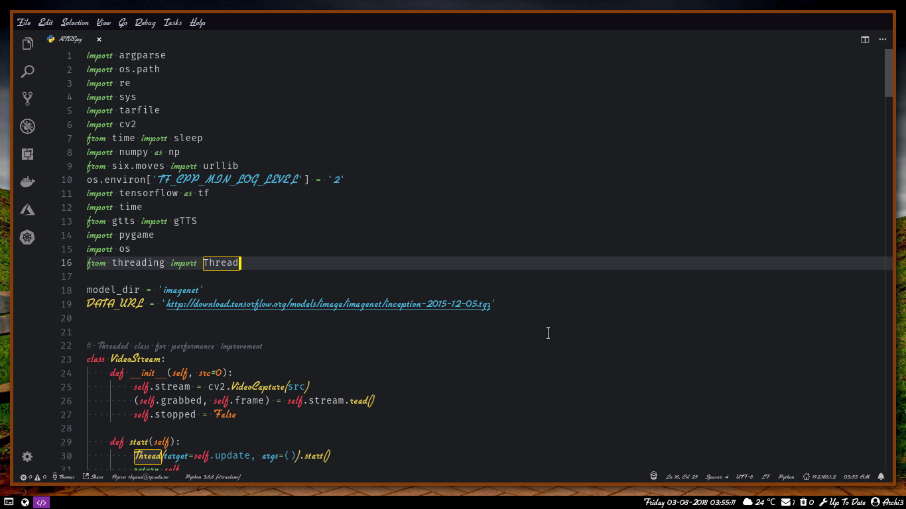The width and height of the screenshot is (906, 509).
Task: Click the Share live session button
Action: click(93, 476)
